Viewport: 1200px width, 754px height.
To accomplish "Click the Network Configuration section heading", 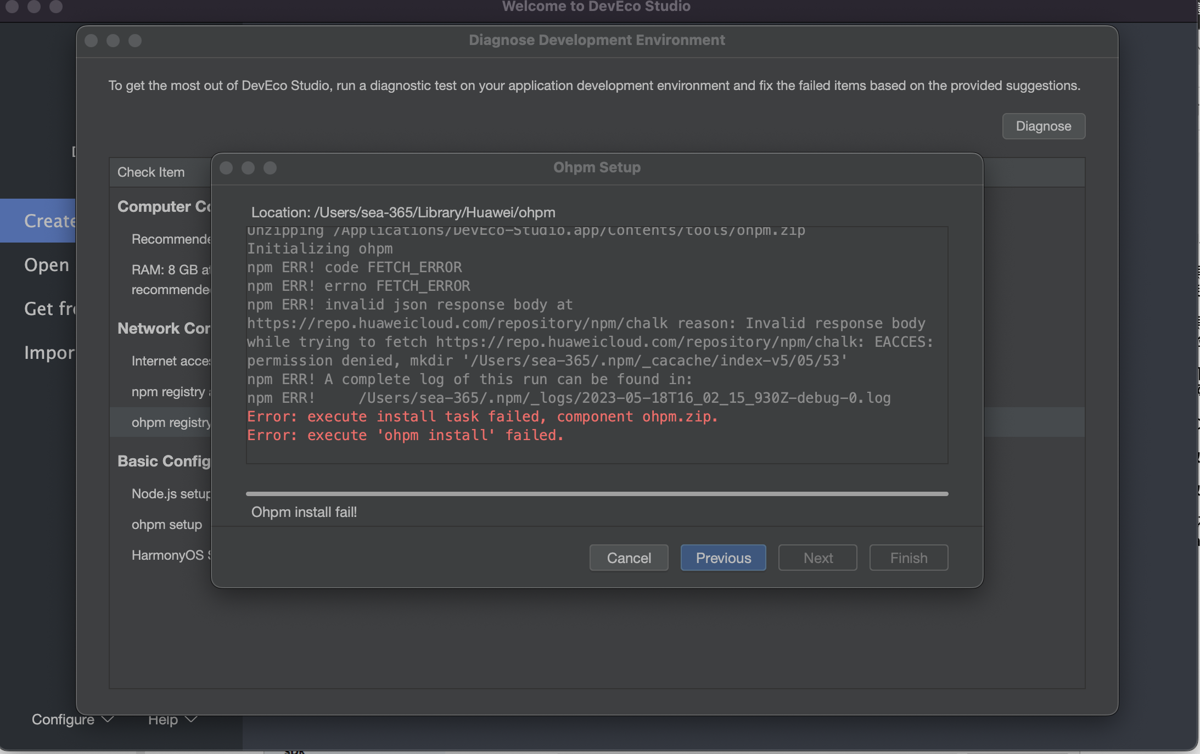I will point(164,328).
